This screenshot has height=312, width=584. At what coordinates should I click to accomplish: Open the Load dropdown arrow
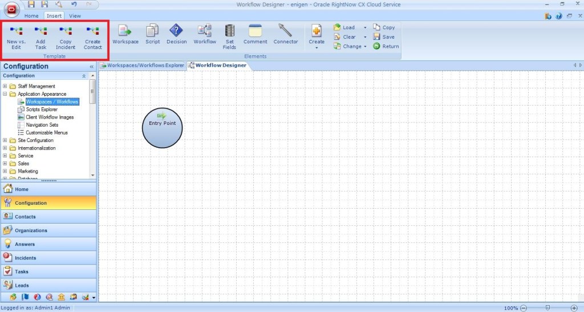[365, 27]
